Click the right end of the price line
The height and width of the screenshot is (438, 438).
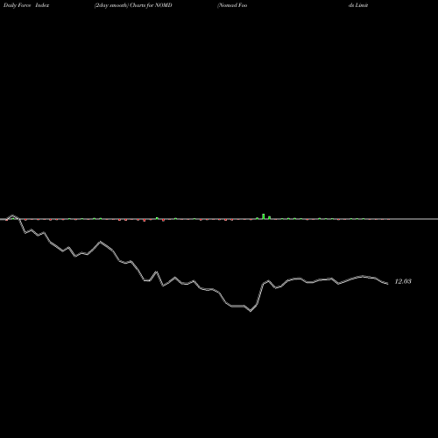point(388,284)
